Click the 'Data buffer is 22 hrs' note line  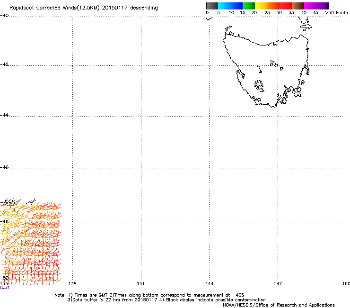tap(166, 300)
